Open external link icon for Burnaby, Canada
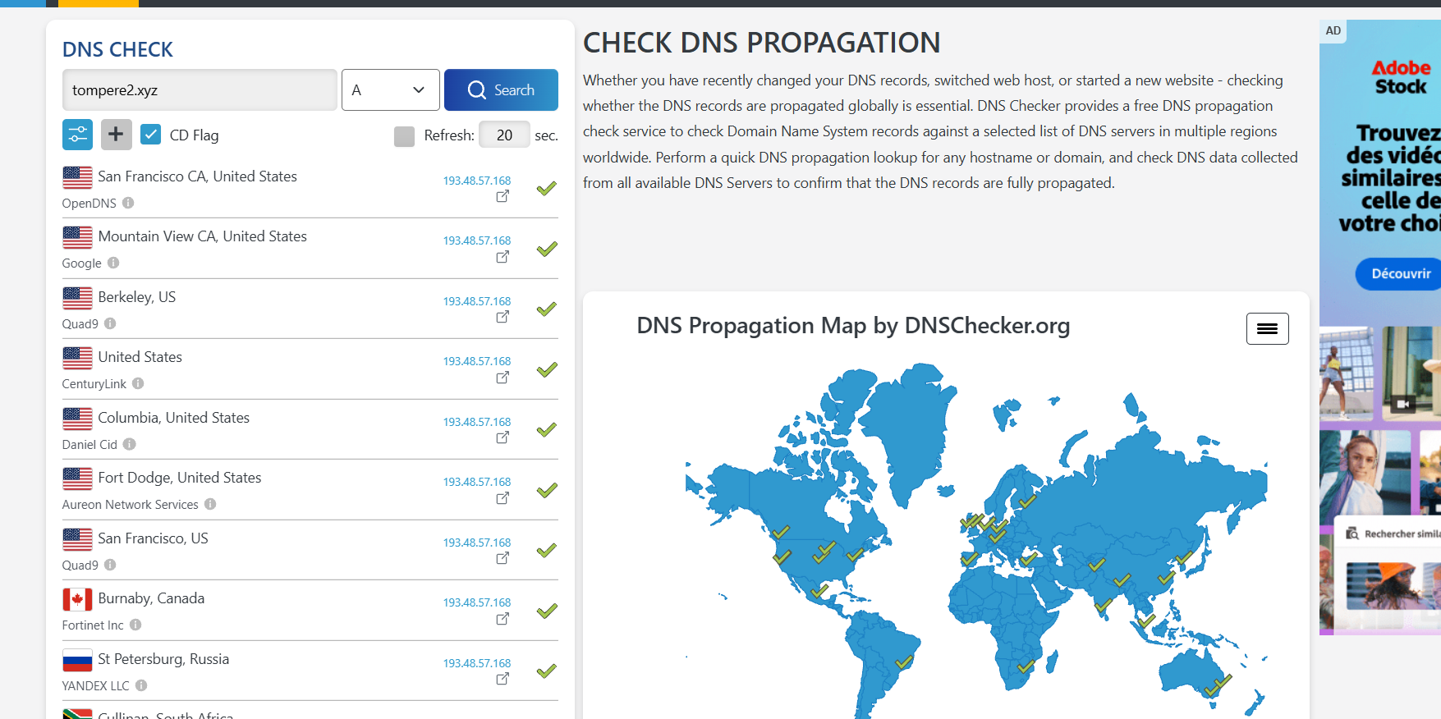The width and height of the screenshot is (1441, 719). (x=503, y=619)
